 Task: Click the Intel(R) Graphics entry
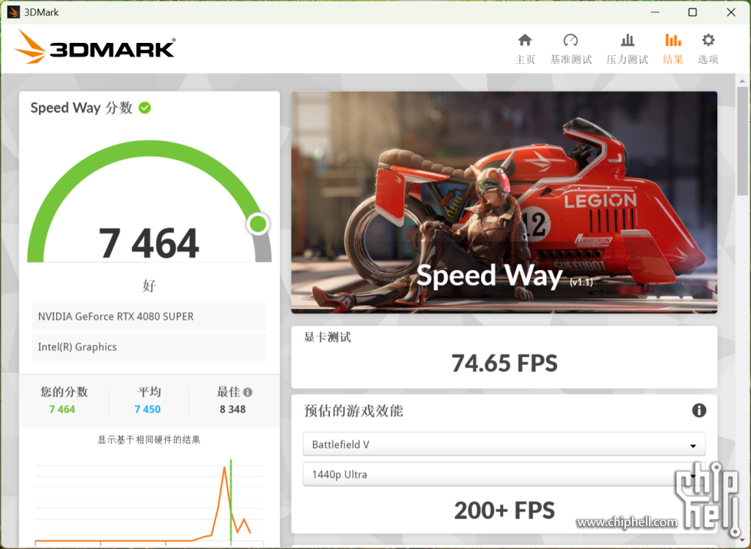(149, 347)
